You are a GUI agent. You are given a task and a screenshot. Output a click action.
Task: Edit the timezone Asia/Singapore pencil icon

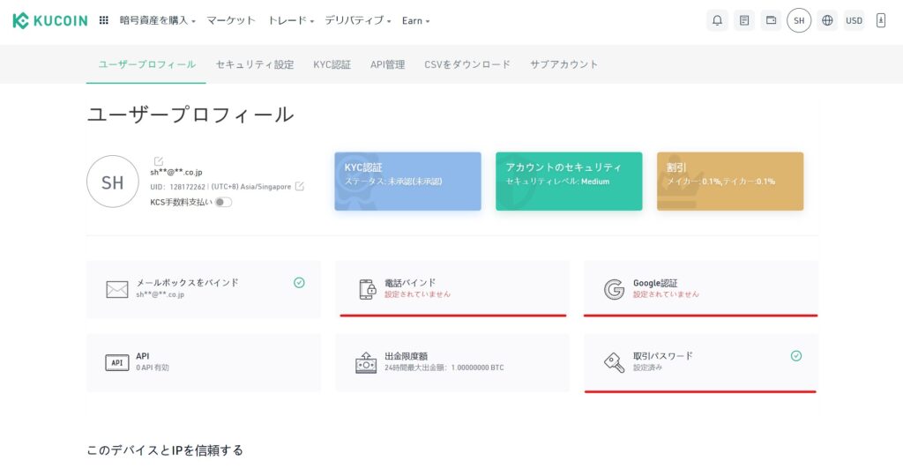click(x=300, y=186)
